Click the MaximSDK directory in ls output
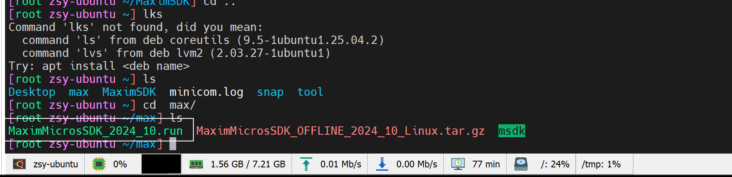 click(129, 92)
